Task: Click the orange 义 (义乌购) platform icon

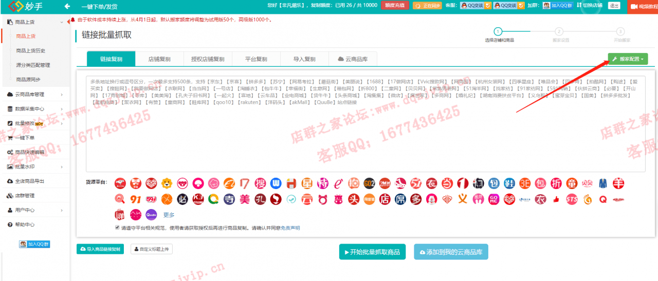Action: coord(463,199)
